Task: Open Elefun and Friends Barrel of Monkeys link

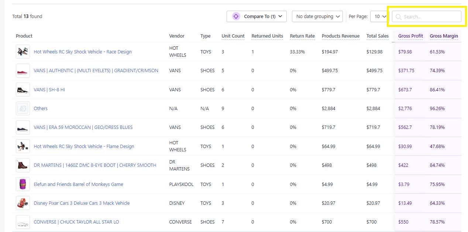Action: pyautogui.click(x=79, y=184)
